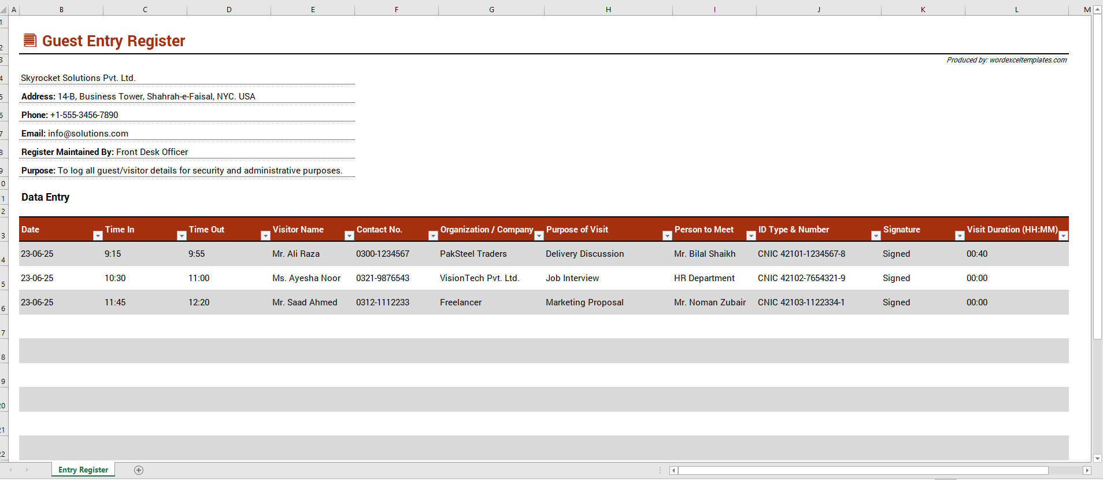This screenshot has height=480, width=1103.
Task: Click the vertical scrollbar thumb
Action: coord(1097,176)
